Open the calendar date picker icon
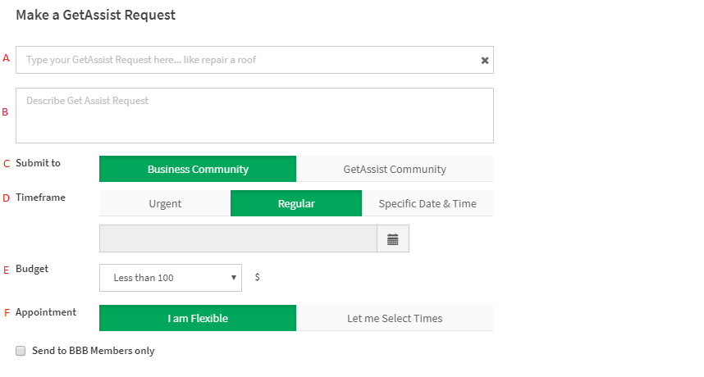Image resolution: width=704 pixels, height=377 pixels. (x=393, y=239)
